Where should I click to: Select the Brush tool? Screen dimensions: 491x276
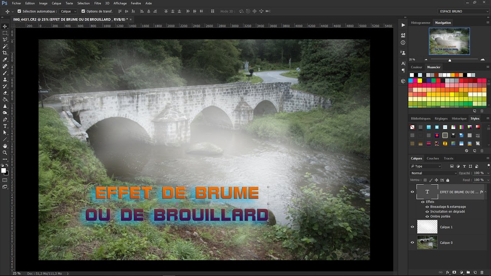click(5, 73)
